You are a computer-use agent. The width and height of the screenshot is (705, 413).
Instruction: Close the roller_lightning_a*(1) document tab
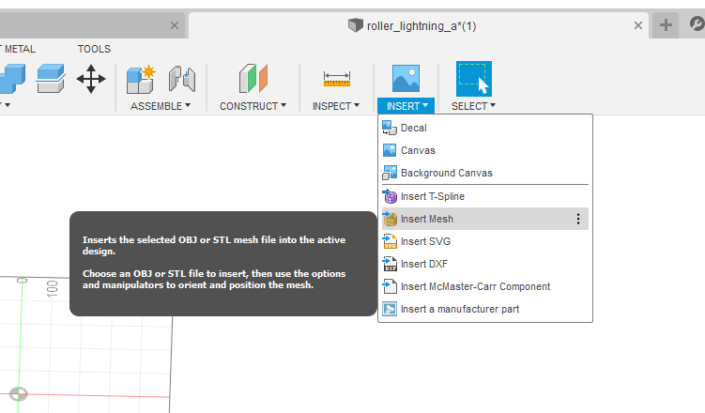click(638, 25)
